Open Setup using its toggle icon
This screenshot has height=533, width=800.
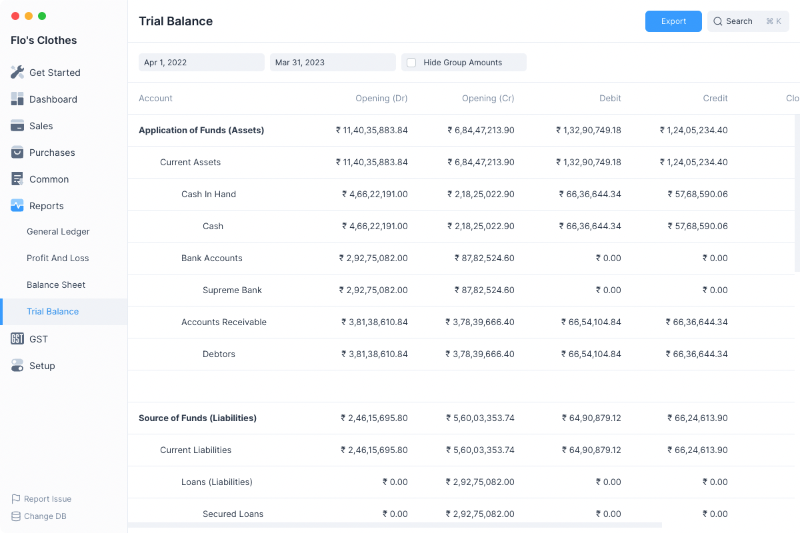pyautogui.click(x=17, y=366)
